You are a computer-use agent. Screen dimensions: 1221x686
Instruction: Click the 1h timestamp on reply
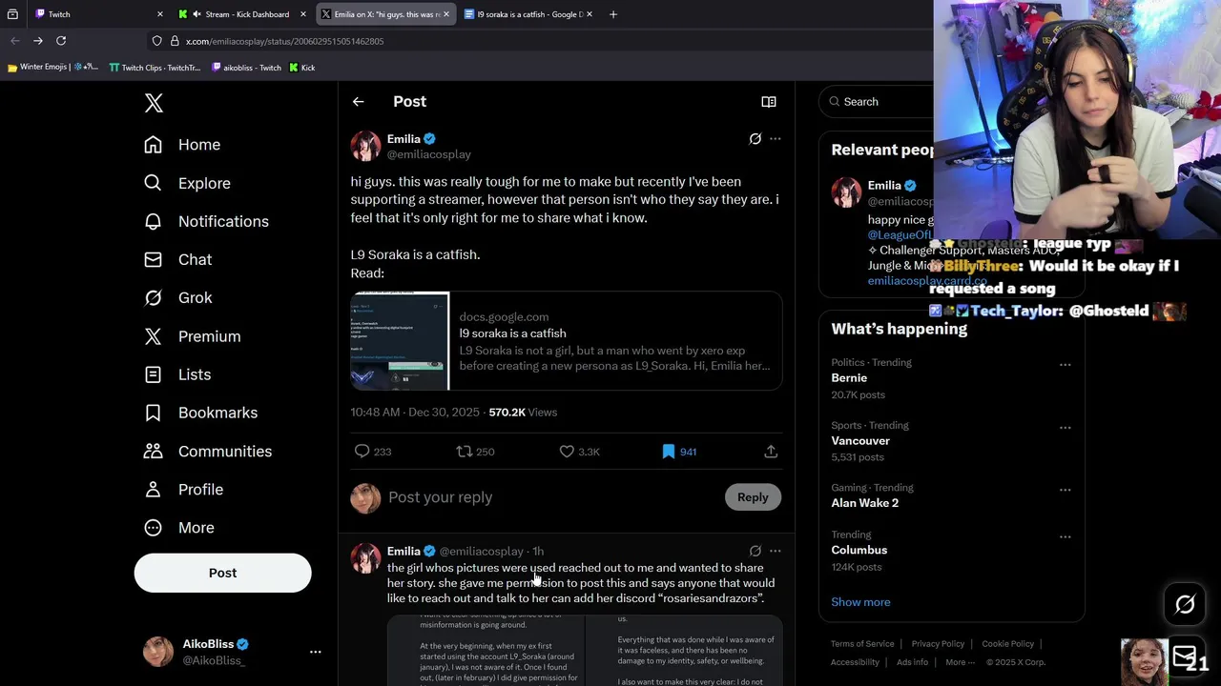point(538,552)
